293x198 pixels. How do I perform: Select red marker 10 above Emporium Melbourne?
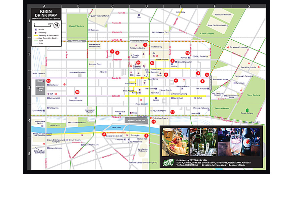coord(138,62)
